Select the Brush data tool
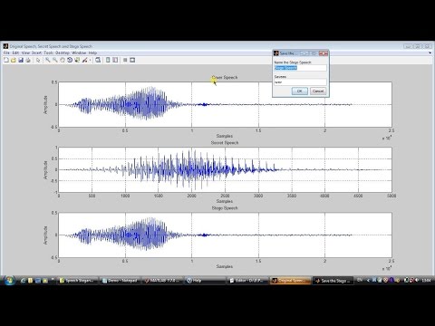Viewport: 435px width, 326px height. (84, 60)
